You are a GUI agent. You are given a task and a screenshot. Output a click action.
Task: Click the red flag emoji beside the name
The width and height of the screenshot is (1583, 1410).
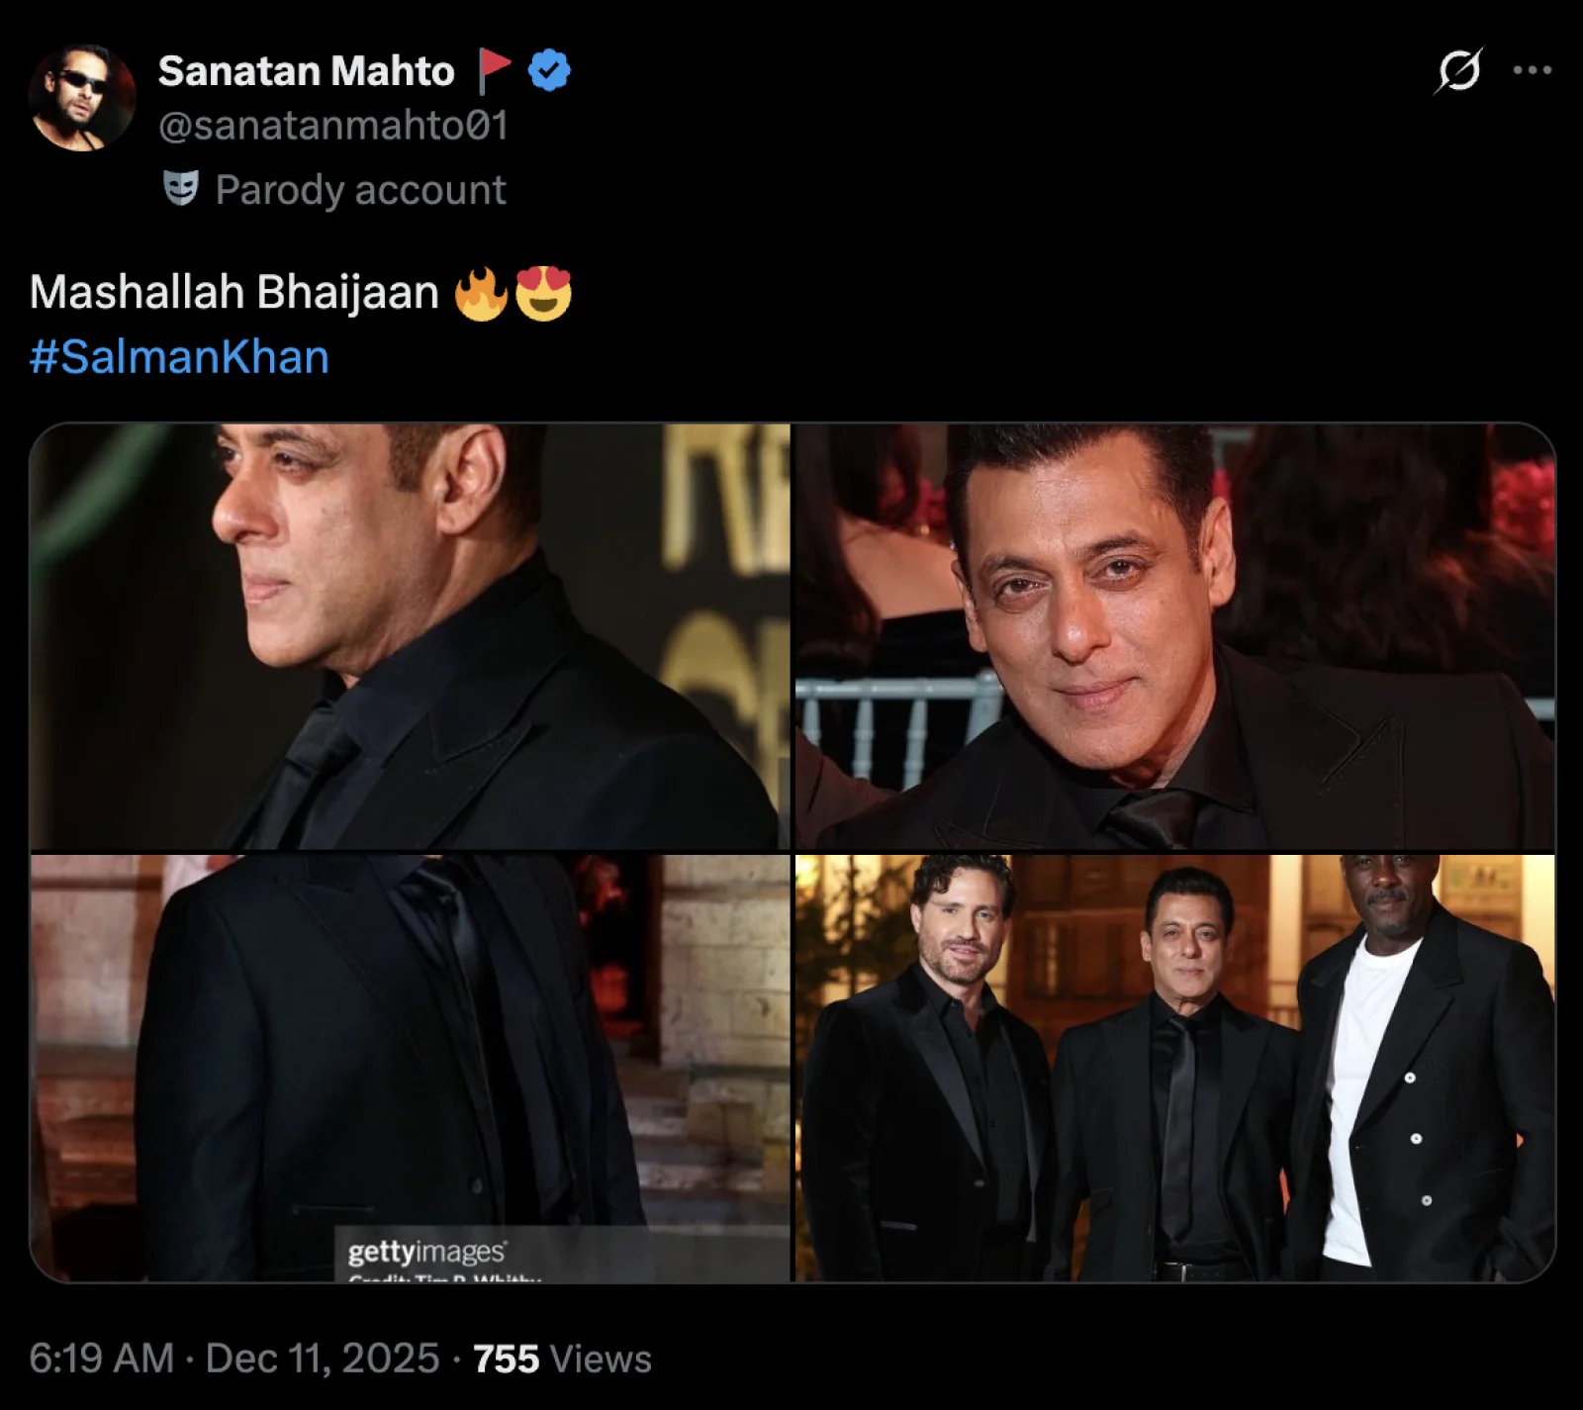492,67
